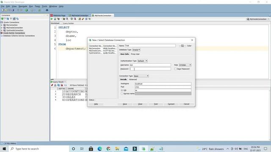Screen dimensions: 271x152
Task: Click the Run Script icon in worksheet toolbar
Action: tap(55, 19)
